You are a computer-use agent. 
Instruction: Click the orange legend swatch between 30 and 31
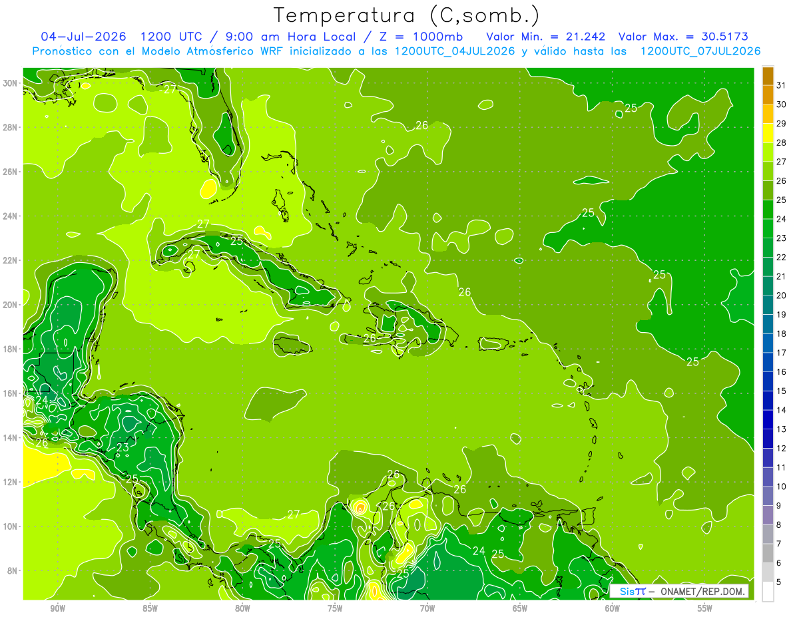[x=768, y=95]
